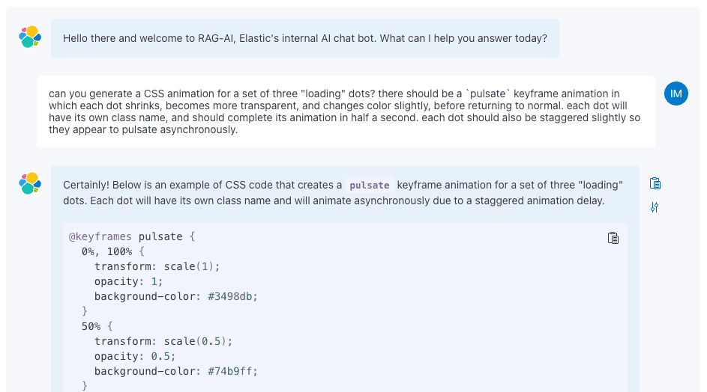Click the RAG-AI welcome message bubble

click(x=304, y=38)
